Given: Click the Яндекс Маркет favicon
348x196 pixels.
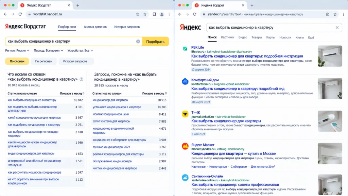Looking at the screenshot, I should click(x=185, y=146).
